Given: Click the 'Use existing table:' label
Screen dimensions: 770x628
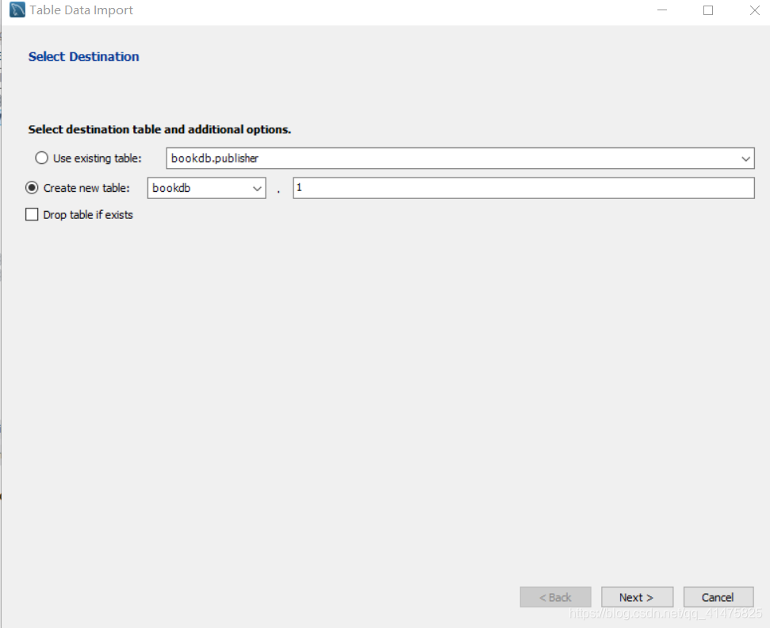Looking at the screenshot, I should coord(98,158).
